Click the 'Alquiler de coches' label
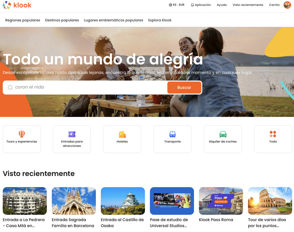 [223, 142]
